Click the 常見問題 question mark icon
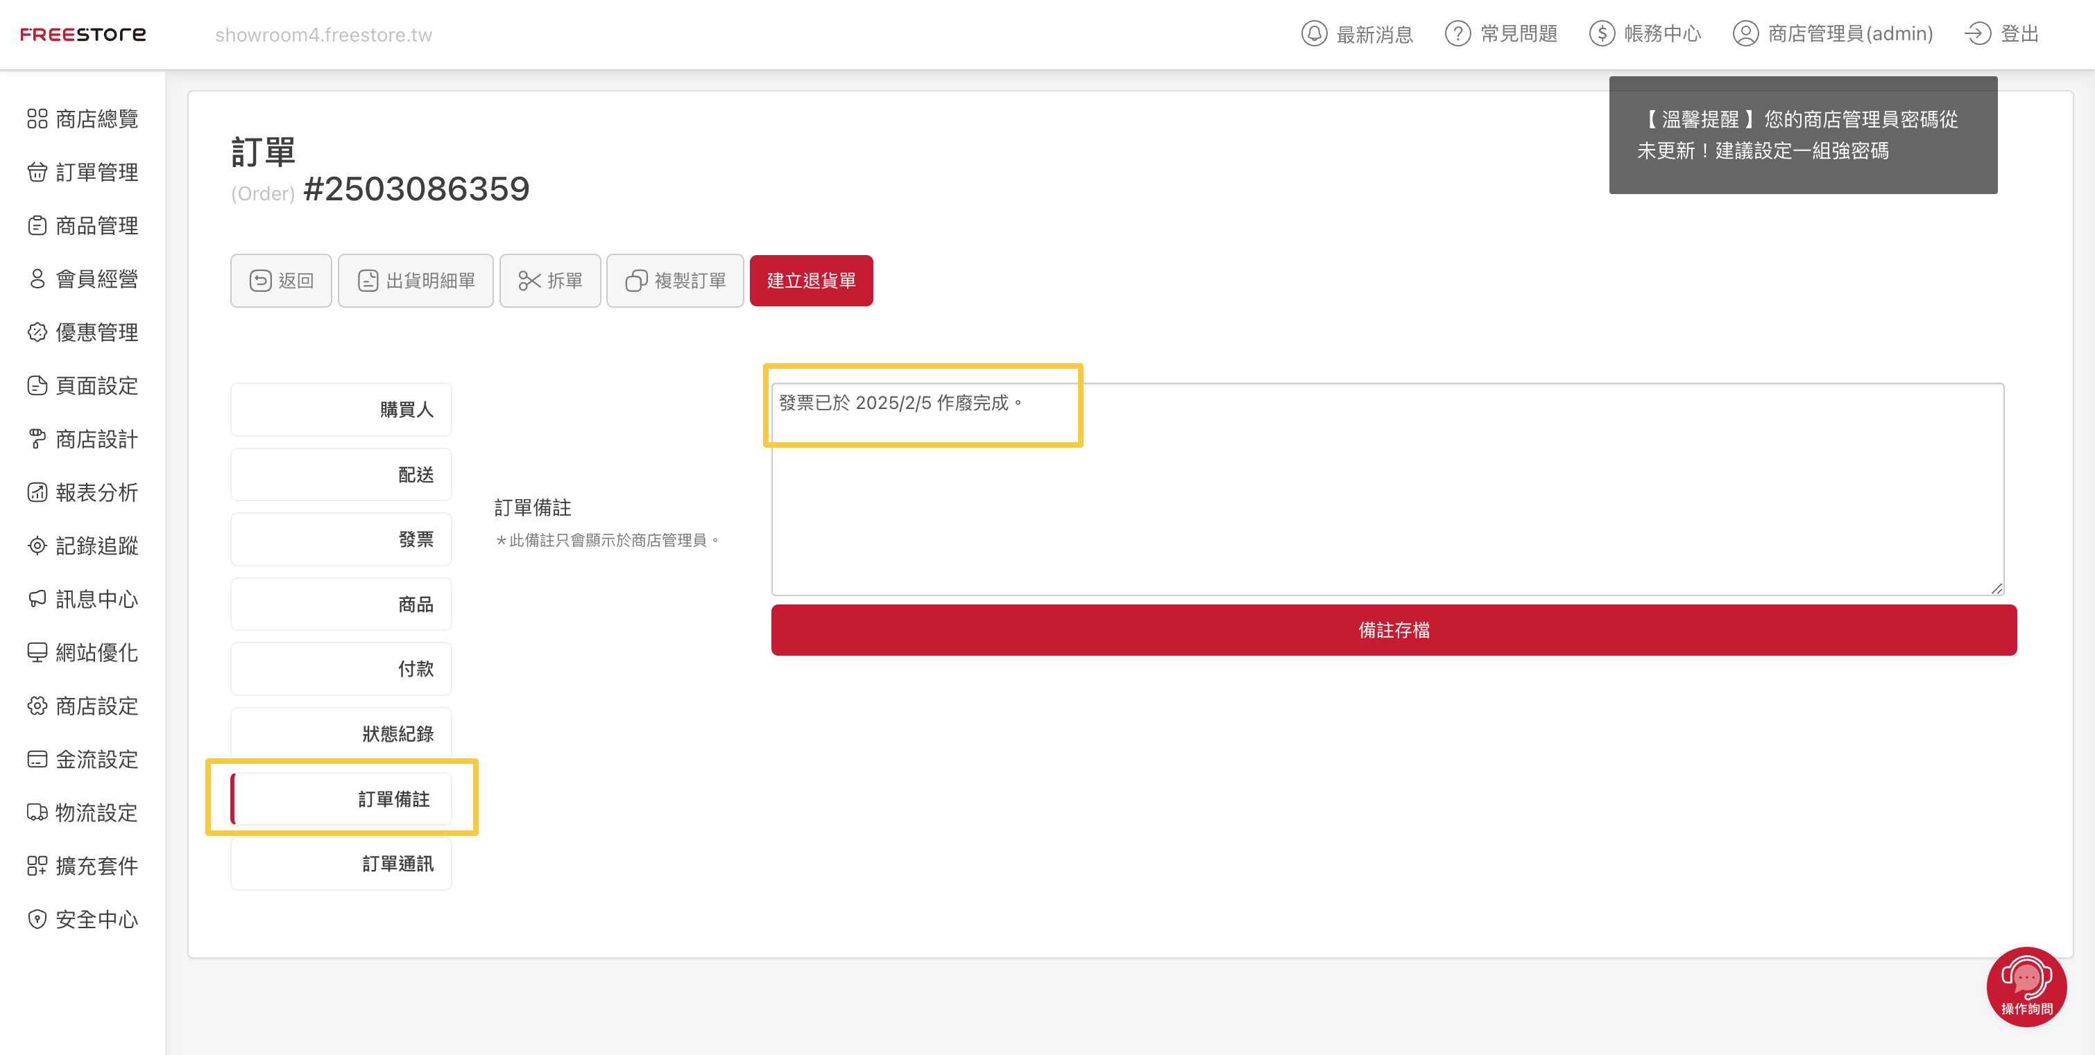Screen dimensions: 2095x1055 point(1457,34)
